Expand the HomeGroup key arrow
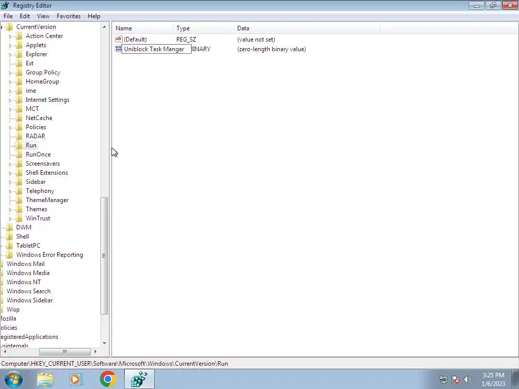 coord(10,82)
